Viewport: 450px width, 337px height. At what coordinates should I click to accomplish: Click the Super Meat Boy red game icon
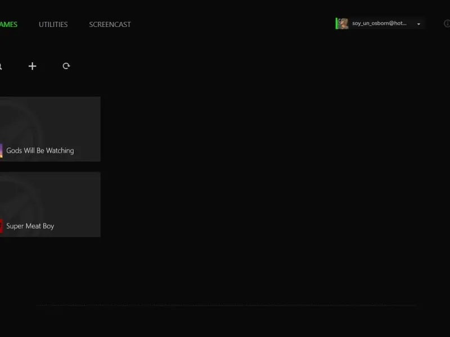[x=1, y=226]
